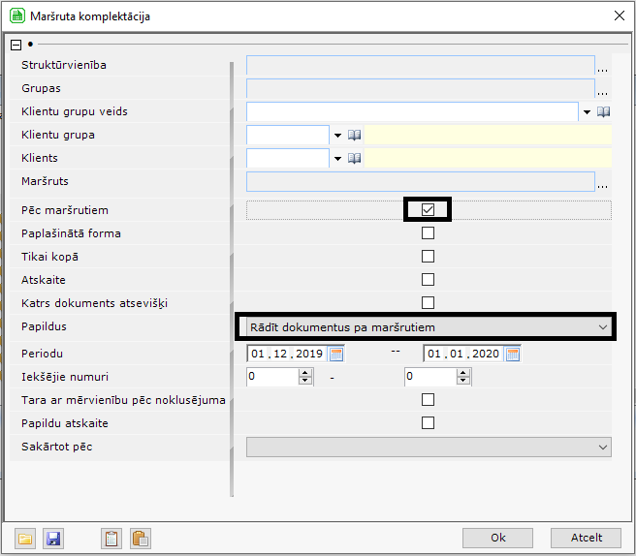
Task: Close the Maršruta komplektācija dialog
Action: pos(619,15)
